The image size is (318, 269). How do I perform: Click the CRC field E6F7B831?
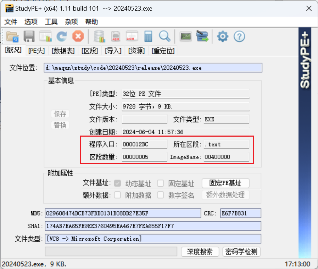pos(240,213)
